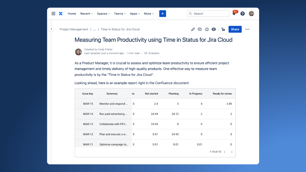The image size is (306, 172).
Task: Click the Cody Fisher author avatar
Action: click(x=78, y=52)
